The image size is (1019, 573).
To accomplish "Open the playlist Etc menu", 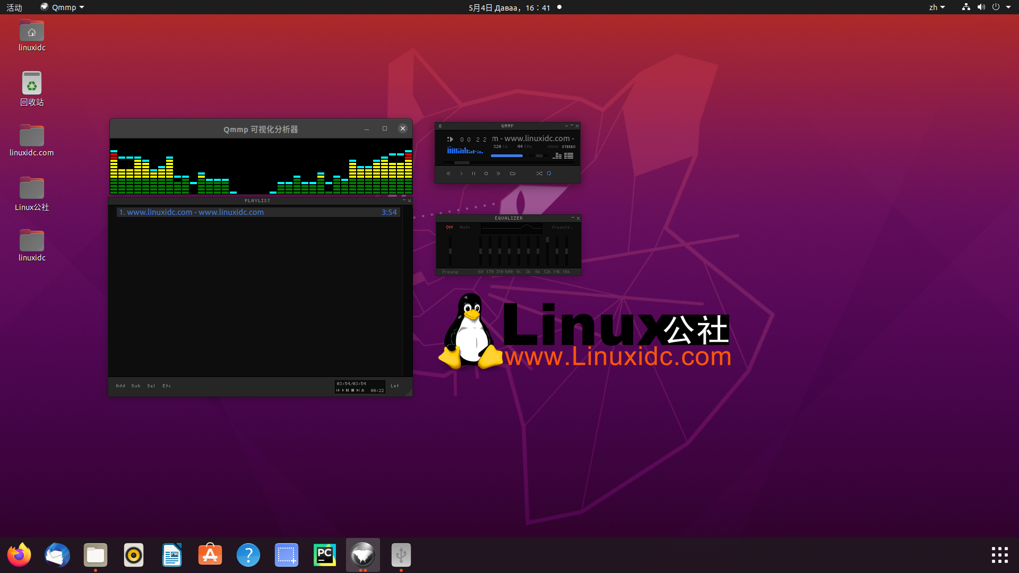I will 167,386.
